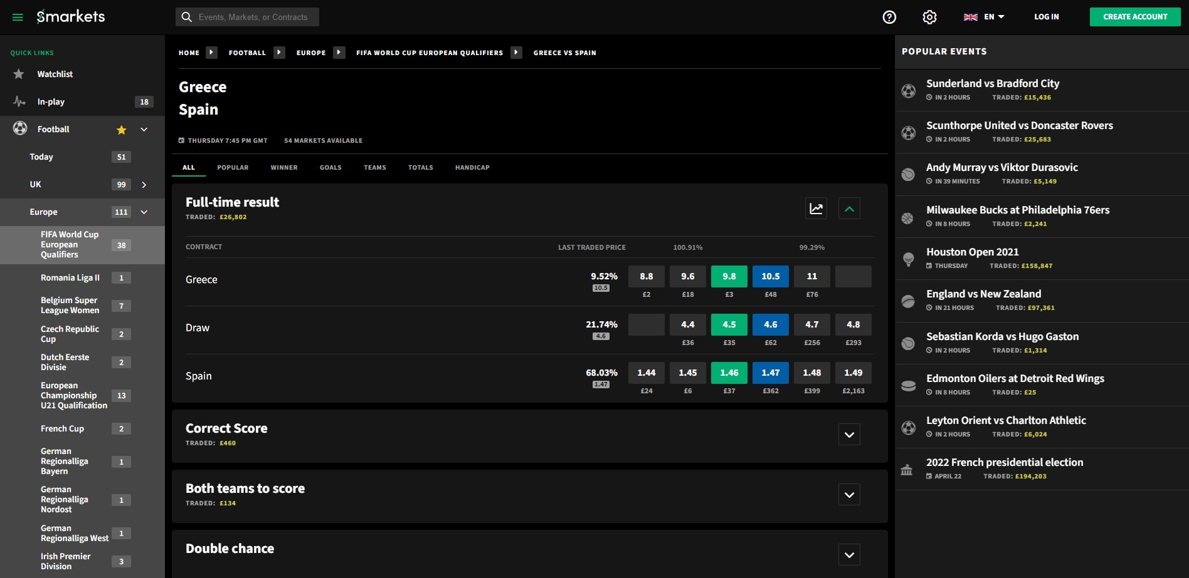The height and width of the screenshot is (578, 1189).
Task: Expand the Correct Score market
Action: pos(849,435)
